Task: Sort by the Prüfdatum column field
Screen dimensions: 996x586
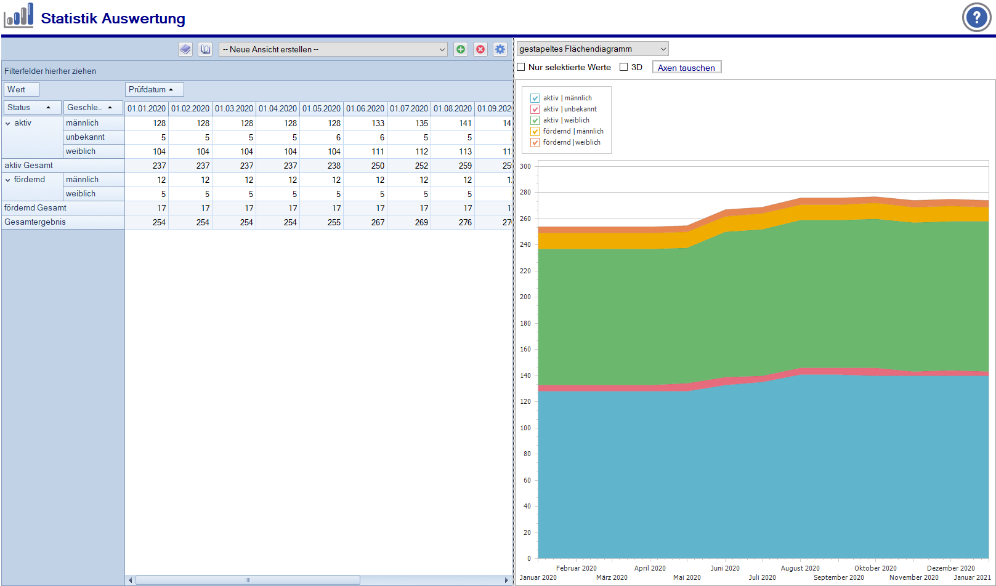Action: point(155,89)
